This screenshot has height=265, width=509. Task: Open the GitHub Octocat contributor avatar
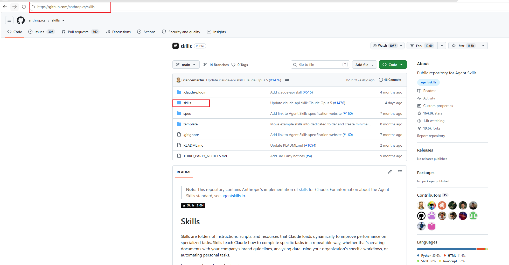(x=421, y=216)
